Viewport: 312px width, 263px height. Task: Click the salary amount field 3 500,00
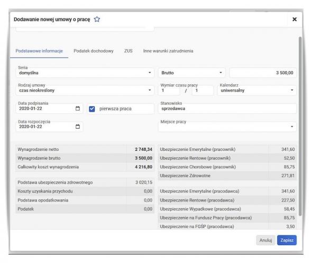[x=263, y=72]
